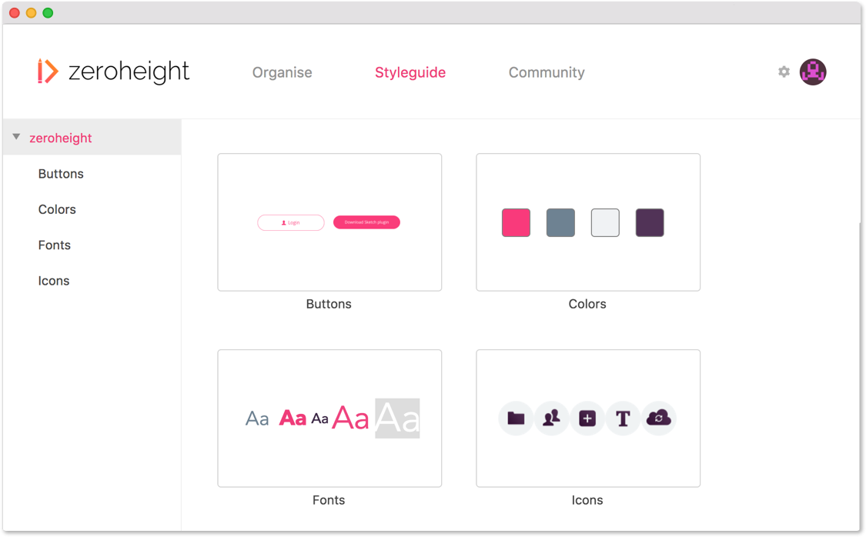Pick the dark purple color swatch
Image resolution: width=866 pixels, height=537 pixels.
(650, 222)
